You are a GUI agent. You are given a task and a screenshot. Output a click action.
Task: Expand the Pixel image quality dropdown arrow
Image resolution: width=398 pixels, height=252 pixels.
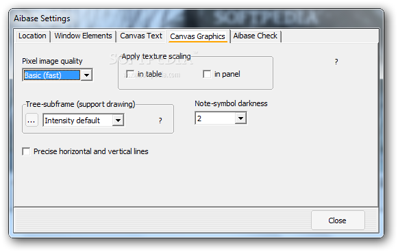[86, 75]
